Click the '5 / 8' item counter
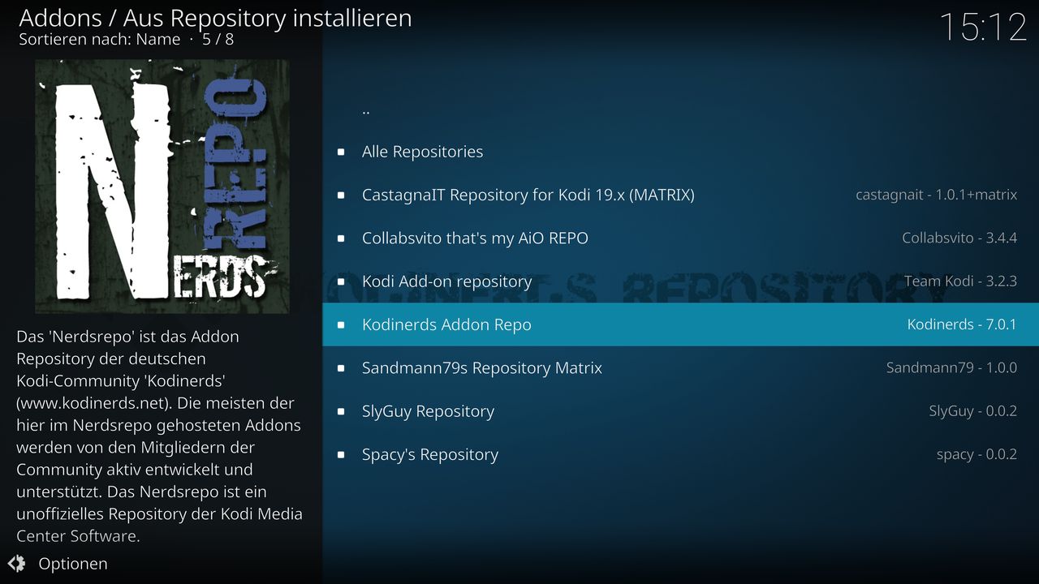The image size is (1039, 584). (x=218, y=39)
